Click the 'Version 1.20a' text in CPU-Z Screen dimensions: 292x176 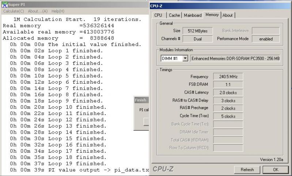[x=271, y=160]
